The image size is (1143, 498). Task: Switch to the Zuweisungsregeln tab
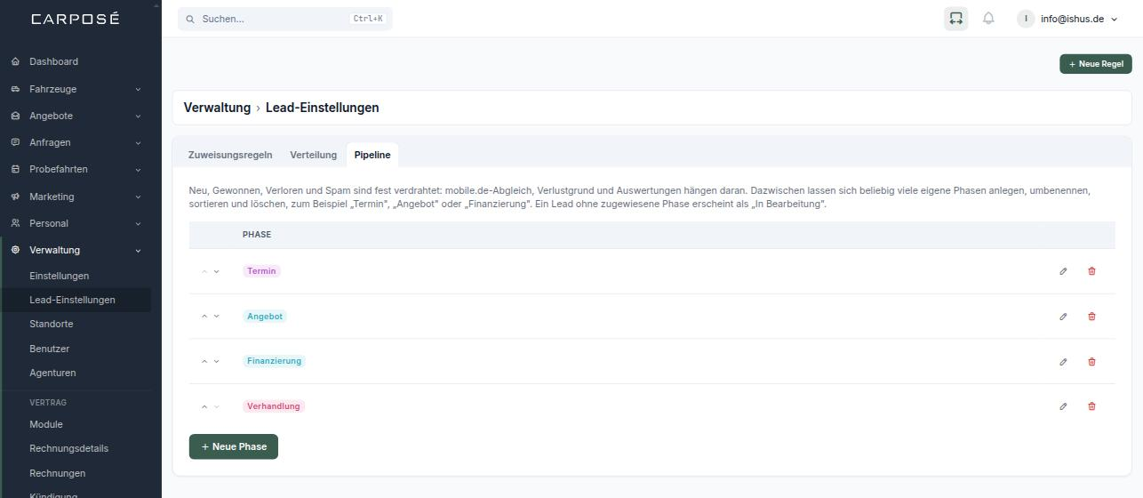click(x=230, y=155)
